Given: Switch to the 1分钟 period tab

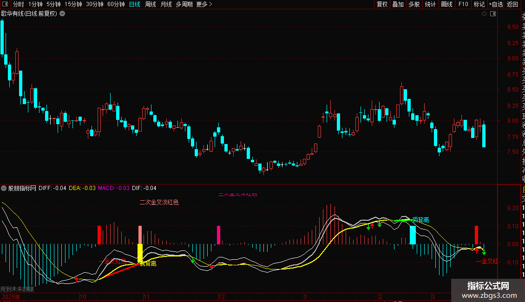Looking at the screenshot, I should pos(35,4).
